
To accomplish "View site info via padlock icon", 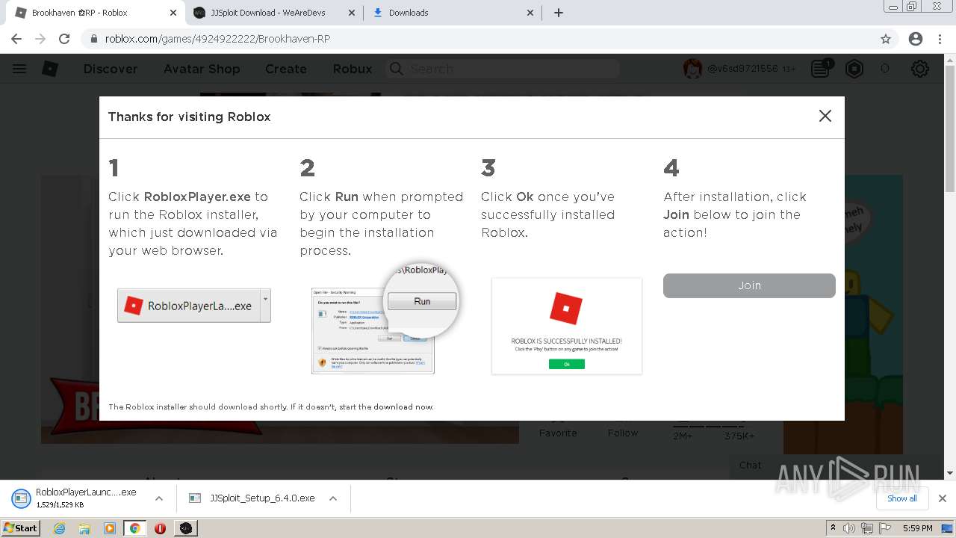I will click(x=94, y=39).
